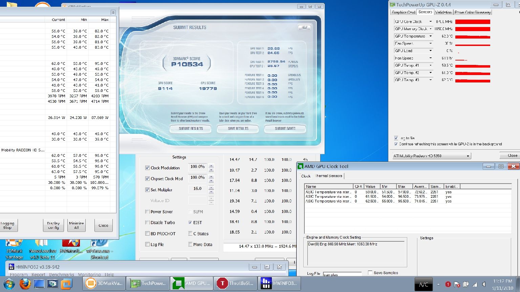
Task: Increase Clock Modulation percentage stepper
Action: [211, 166]
